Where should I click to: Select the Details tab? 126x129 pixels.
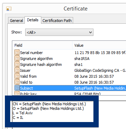(x=33, y=20)
